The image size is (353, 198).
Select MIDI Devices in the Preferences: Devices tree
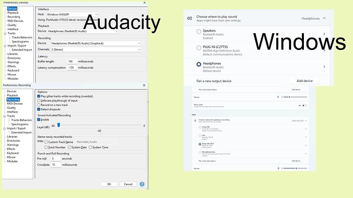[15, 21]
